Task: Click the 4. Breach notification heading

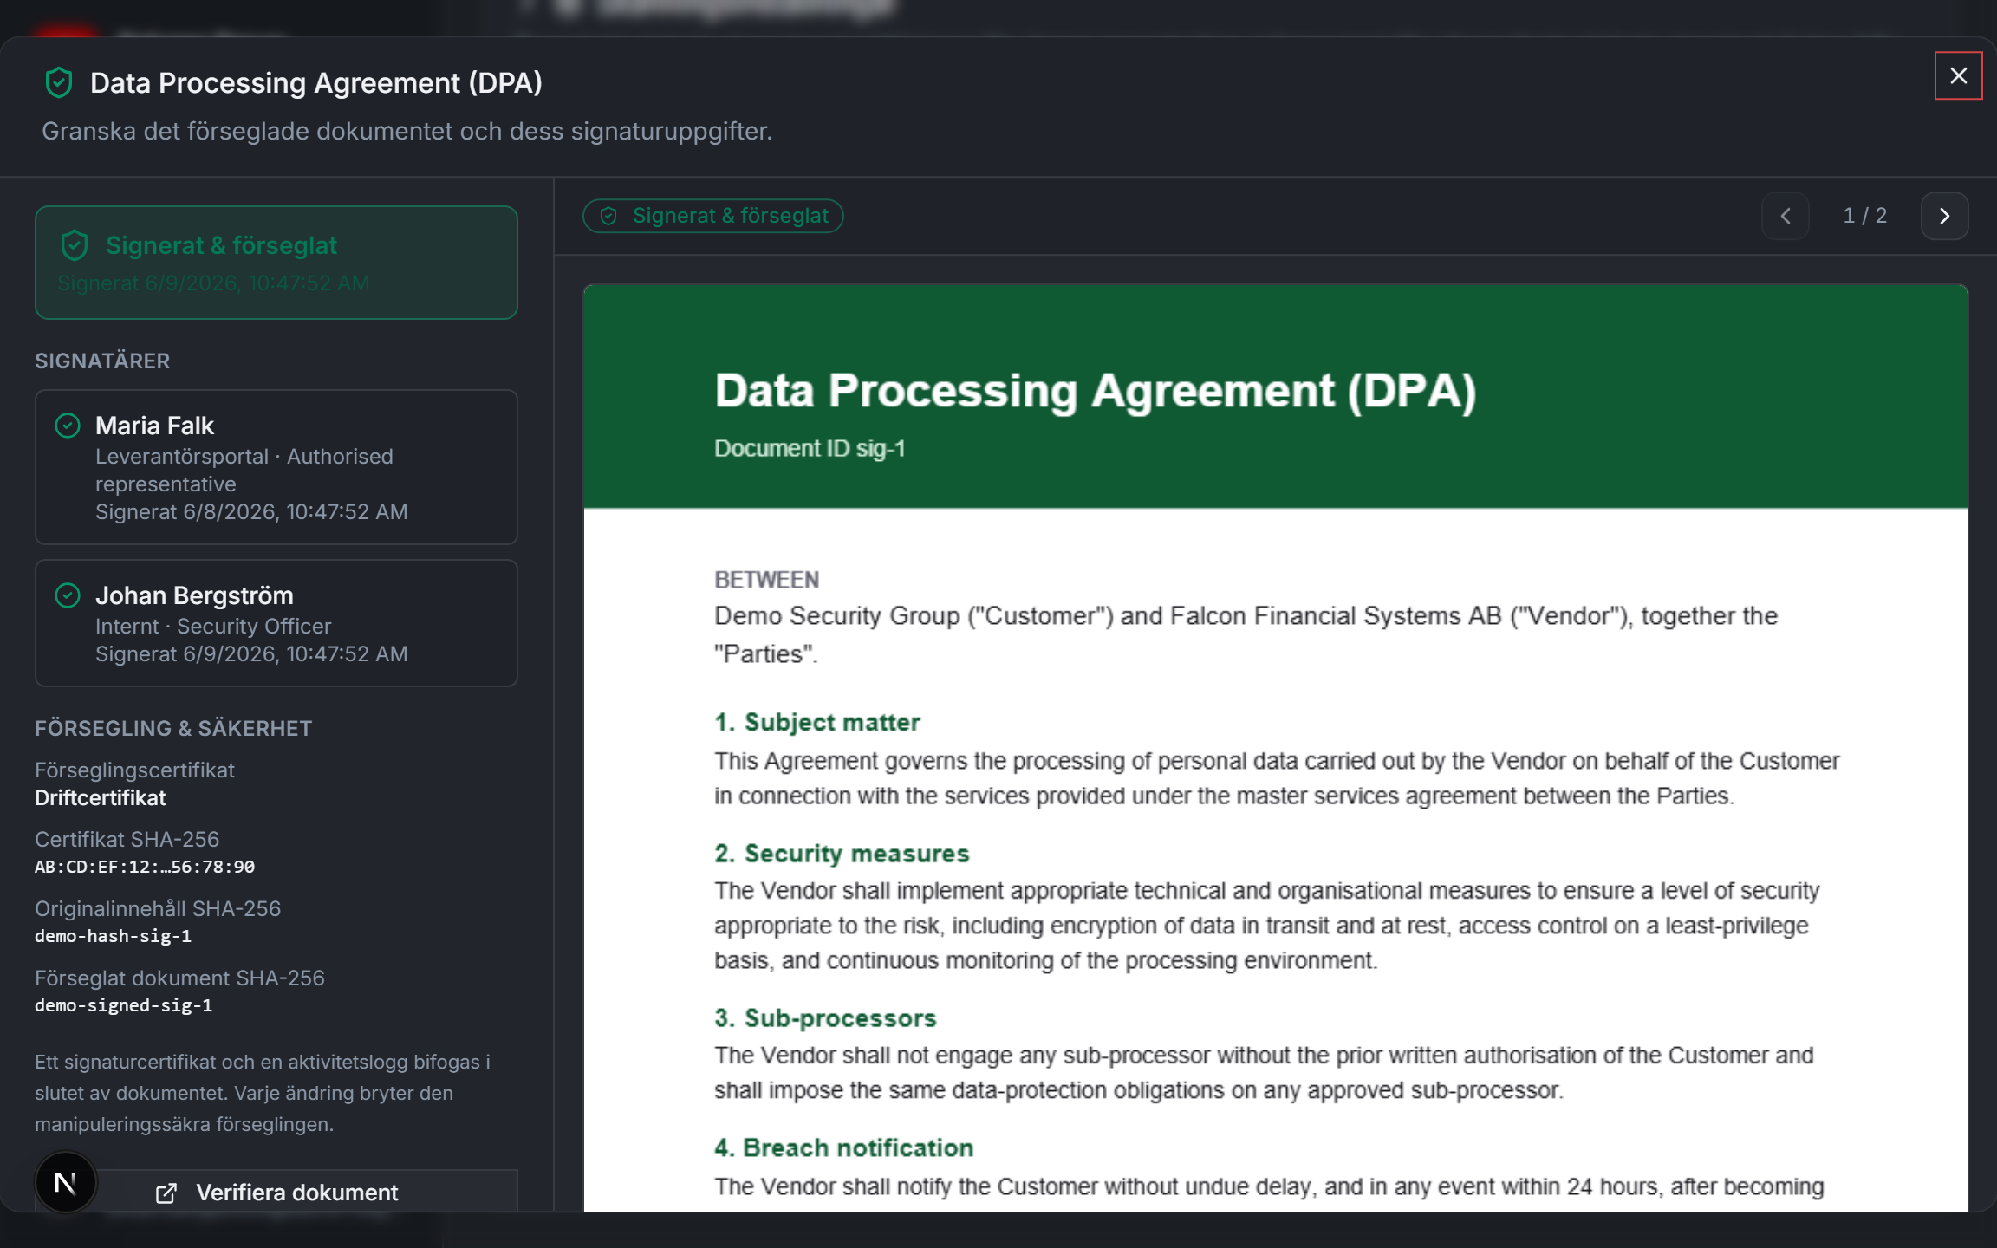Action: pos(844,1147)
